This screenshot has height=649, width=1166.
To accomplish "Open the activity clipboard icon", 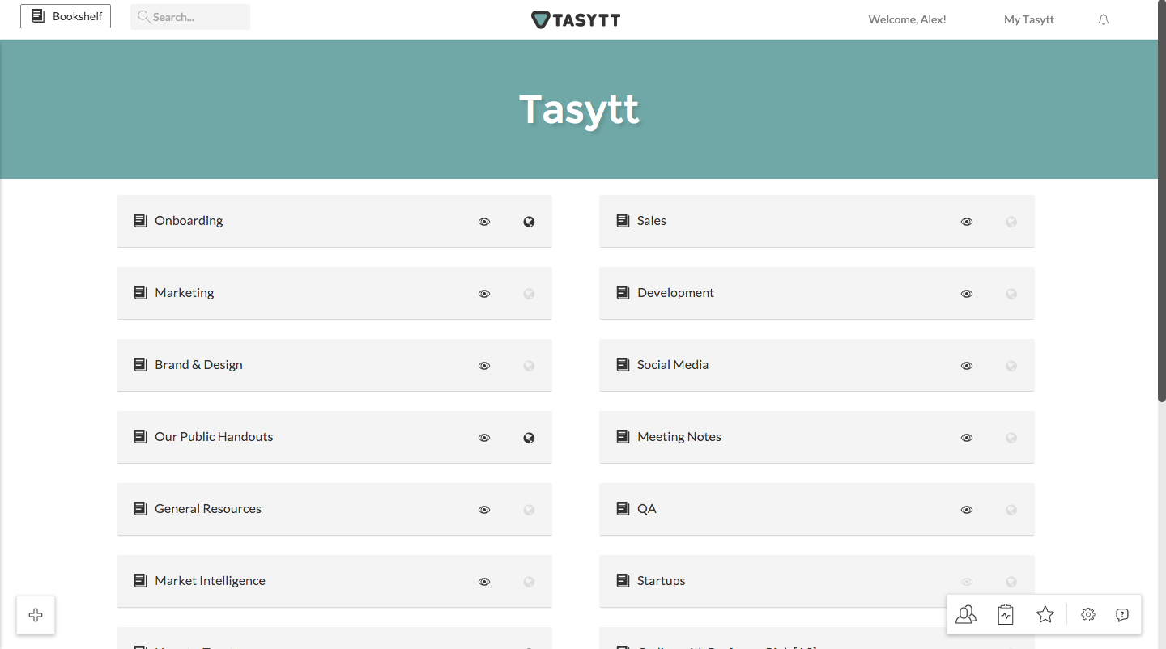I will click(1006, 615).
